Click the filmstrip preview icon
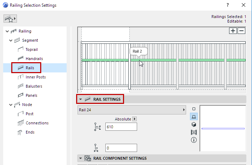Image resolution: width=252 pixels, height=165 pixels. tap(193, 132)
